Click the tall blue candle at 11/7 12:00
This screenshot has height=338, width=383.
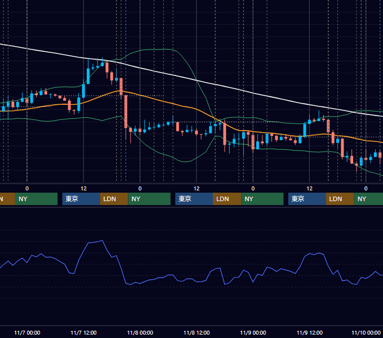pyautogui.click(x=83, y=91)
